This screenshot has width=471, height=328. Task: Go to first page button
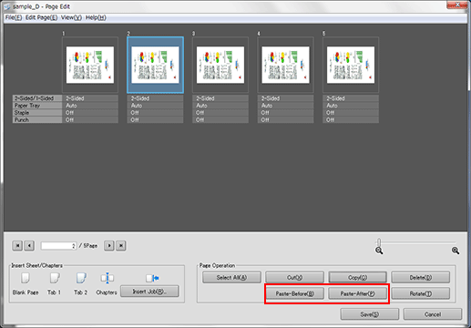tap(17, 245)
